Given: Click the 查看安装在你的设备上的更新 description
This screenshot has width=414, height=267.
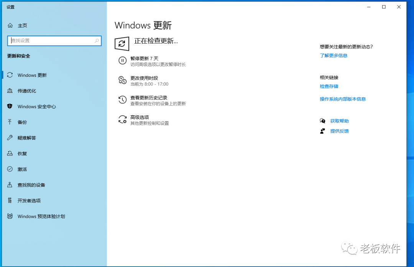Looking at the screenshot, I should pos(158,104).
